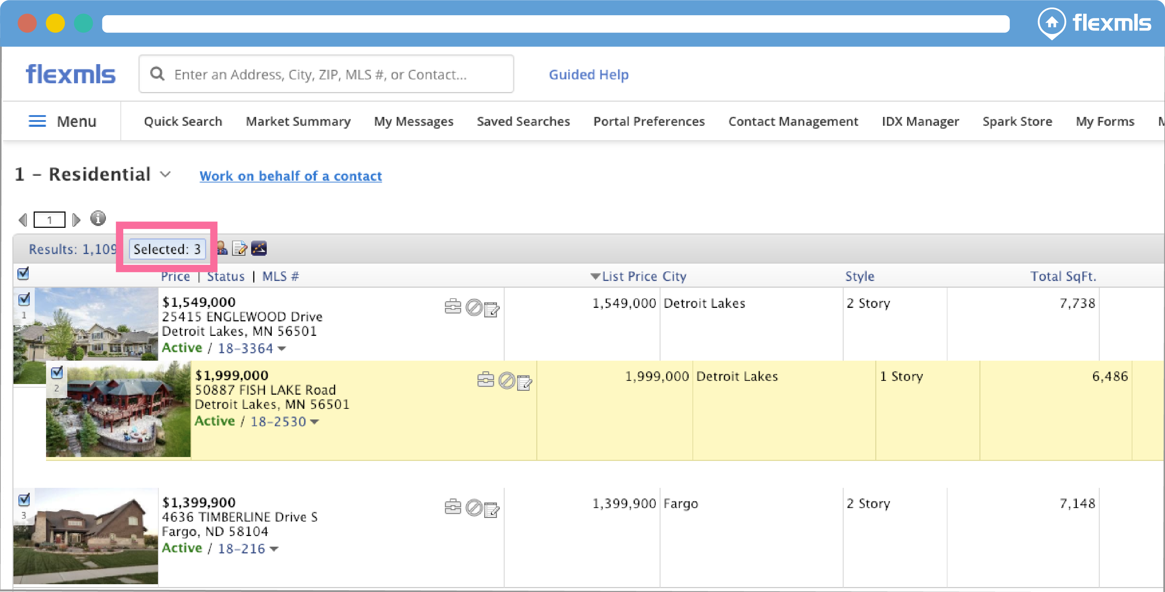Click the information icon beside page navigation
This screenshot has width=1165, height=592.
tap(98, 219)
